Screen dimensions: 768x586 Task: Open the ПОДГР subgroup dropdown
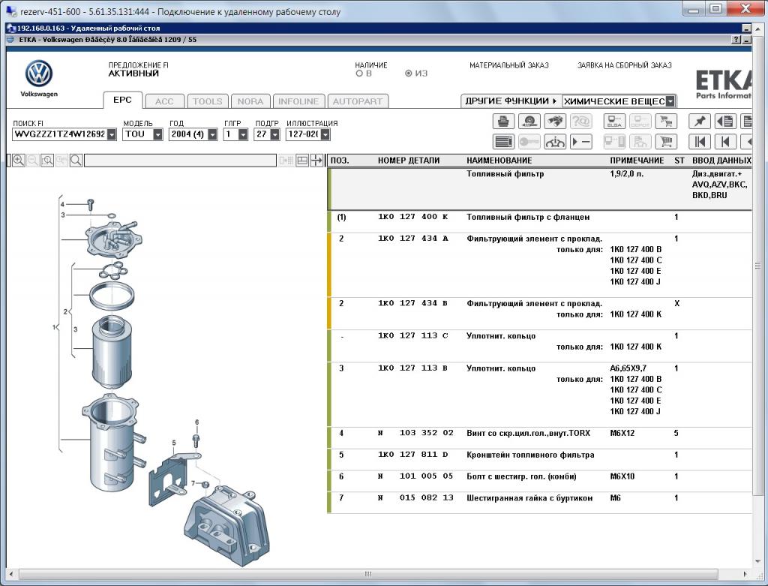click(274, 134)
